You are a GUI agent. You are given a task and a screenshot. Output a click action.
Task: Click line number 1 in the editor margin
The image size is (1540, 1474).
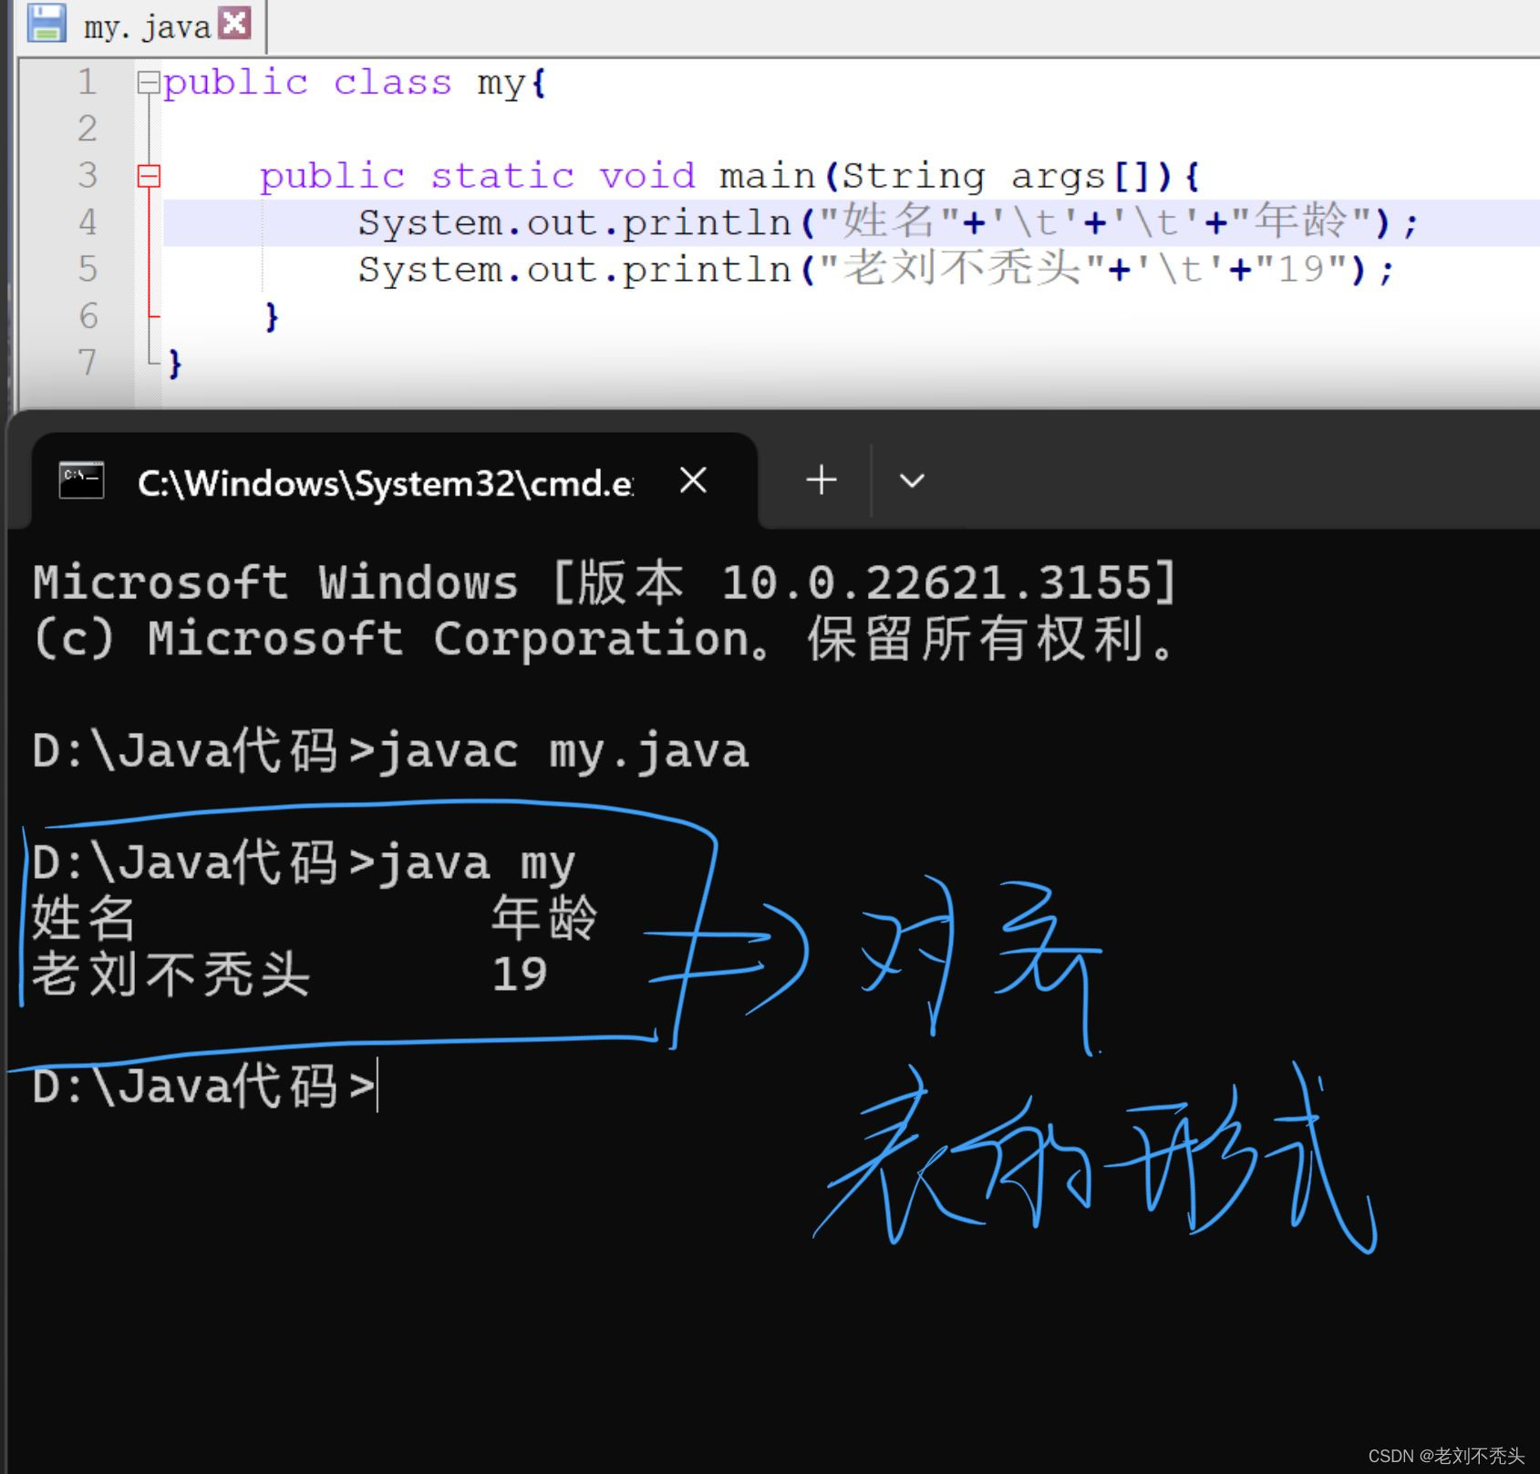click(88, 83)
